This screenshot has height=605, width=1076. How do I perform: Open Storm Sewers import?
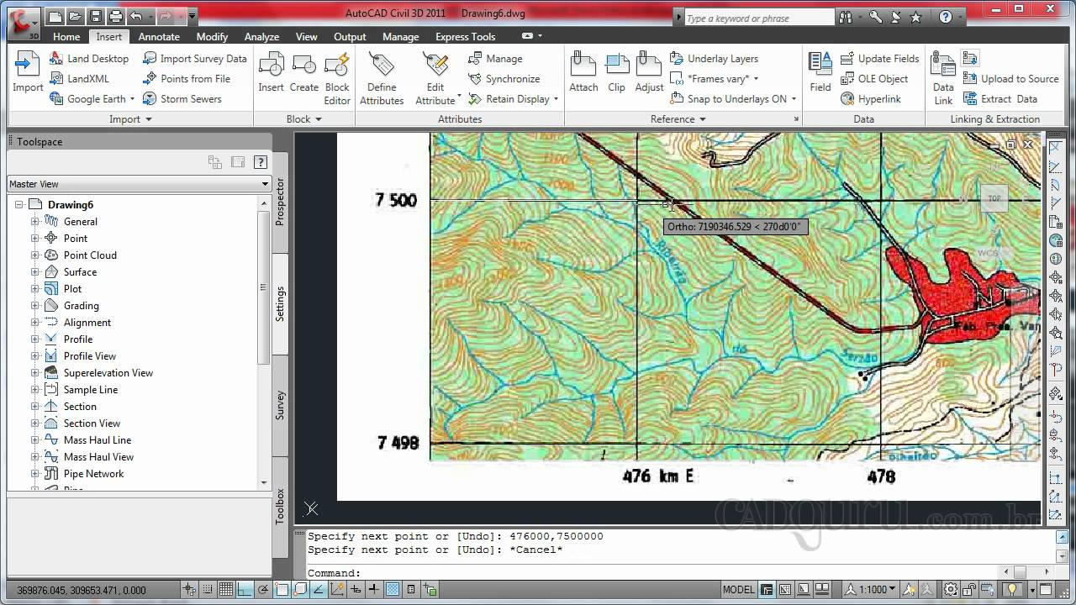(182, 99)
